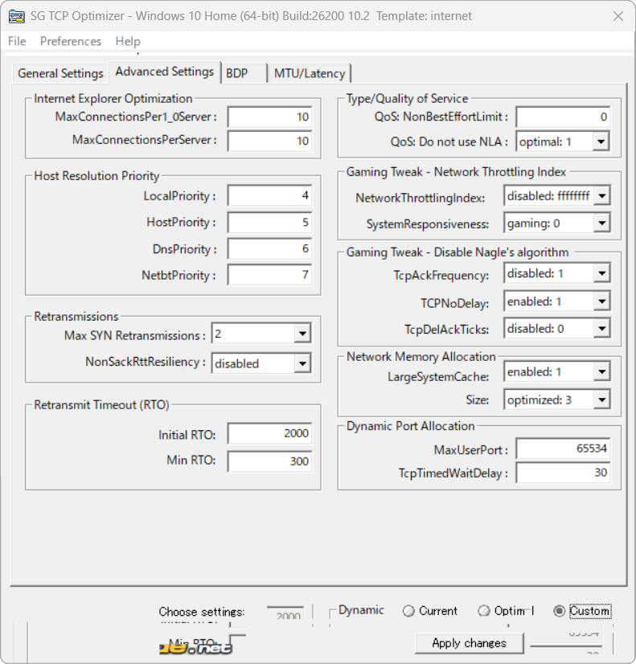Screen dimensions: 636x664
Task: Expand the TcpDelAckTicks dropdown
Action: pyautogui.click(x=601, y=328)
